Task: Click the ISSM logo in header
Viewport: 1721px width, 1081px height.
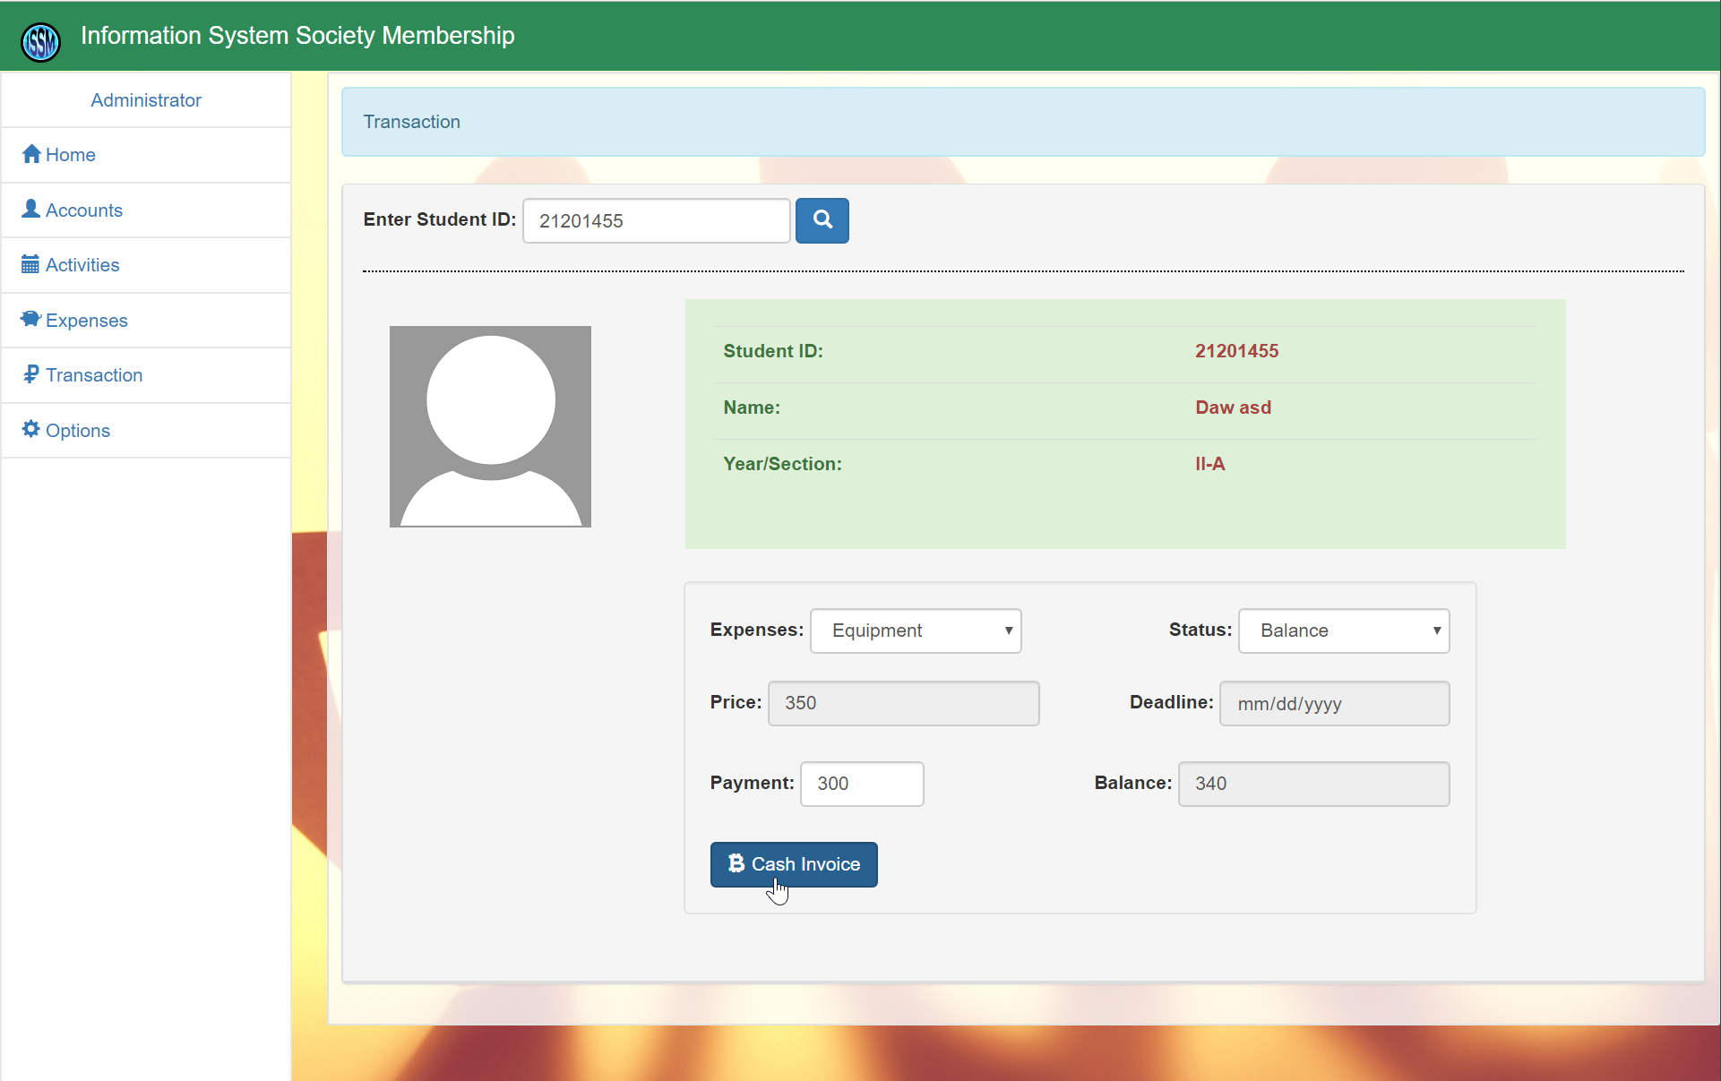Action: pyautogui.click(x=40, y=41)
